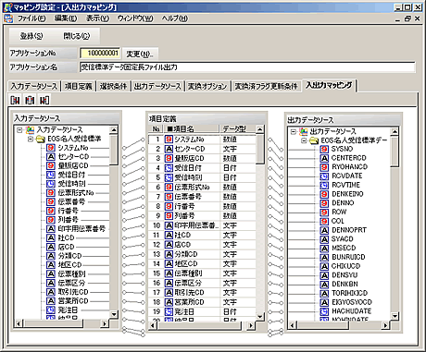The image size is (426, 352).
Task: Click 入力データソース root icon in tree
Action: 30,130
